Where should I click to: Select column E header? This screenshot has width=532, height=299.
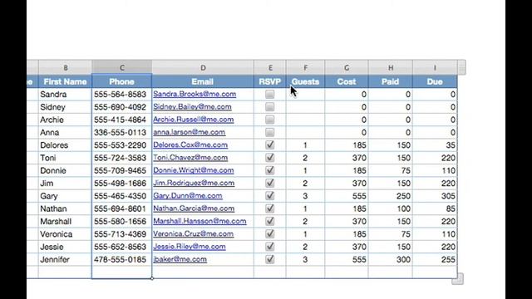pyautogui.click(x=270, y=68)
